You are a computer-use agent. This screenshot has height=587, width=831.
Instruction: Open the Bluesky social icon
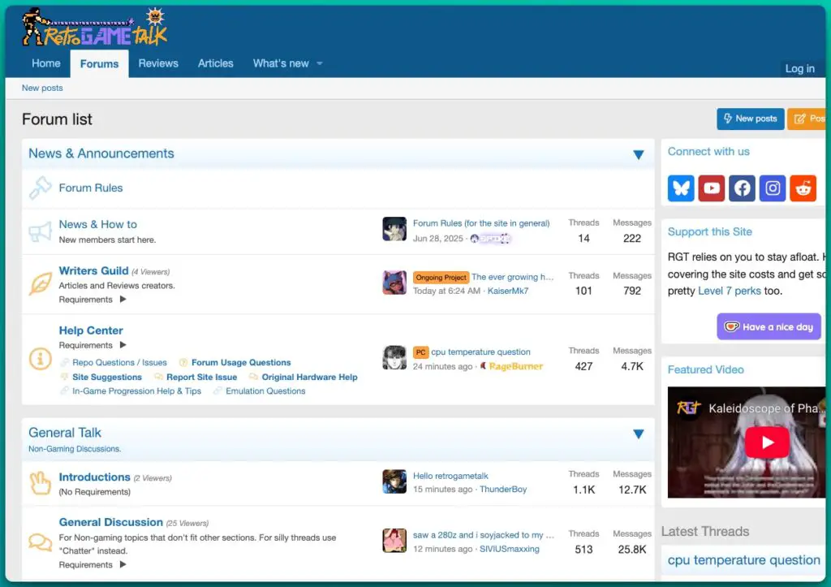click(x=681, y=188)
